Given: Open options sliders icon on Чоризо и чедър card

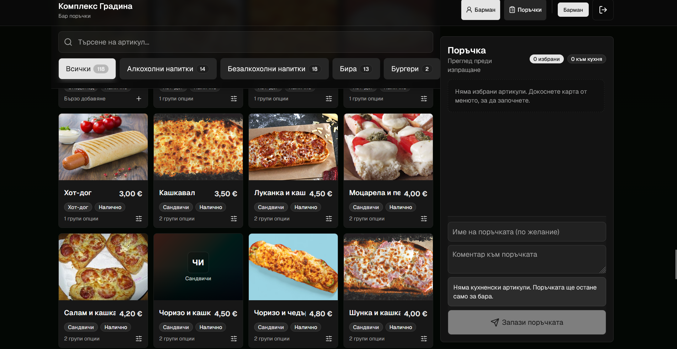Looking at the screenshot, I should 329,339.
